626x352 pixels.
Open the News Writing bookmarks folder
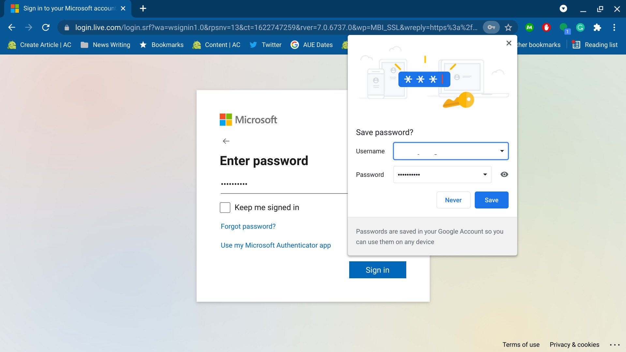coord(105,45)
